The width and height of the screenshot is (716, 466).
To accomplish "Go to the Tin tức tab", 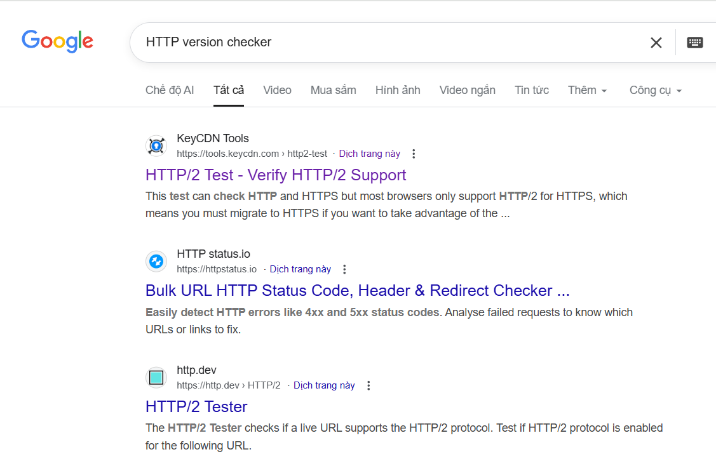I will [x=532, y=90].
